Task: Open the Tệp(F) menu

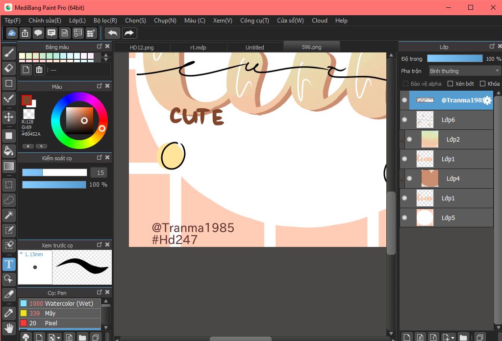Action: [x=12, y=21]
